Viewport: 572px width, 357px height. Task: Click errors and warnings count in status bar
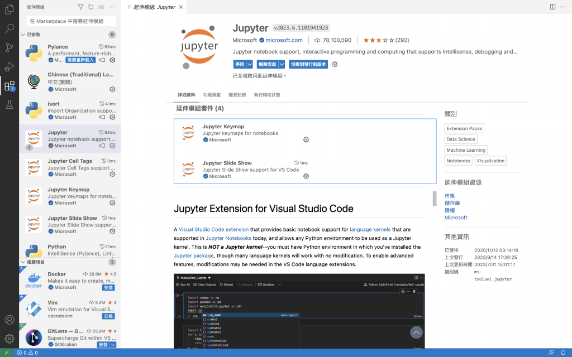coord(27,353)
